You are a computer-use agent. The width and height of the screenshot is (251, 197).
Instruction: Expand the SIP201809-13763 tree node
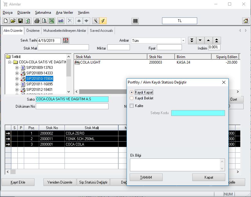(x=17, y=68)
